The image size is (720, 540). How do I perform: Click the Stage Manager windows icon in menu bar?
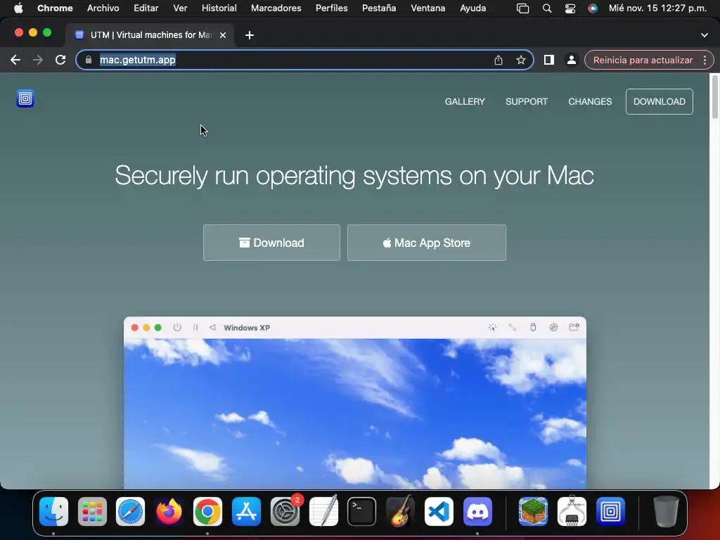(x=522, y=8)
